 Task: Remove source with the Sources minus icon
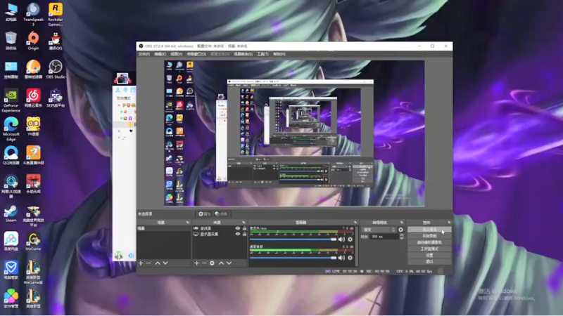click(204, 263)
